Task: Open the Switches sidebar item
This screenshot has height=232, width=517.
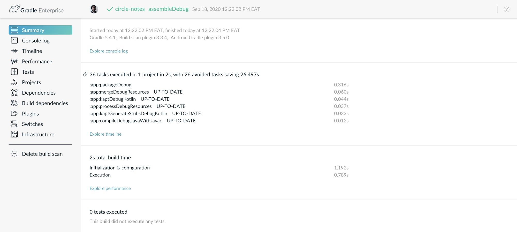Action: click(x=32, y=124)
